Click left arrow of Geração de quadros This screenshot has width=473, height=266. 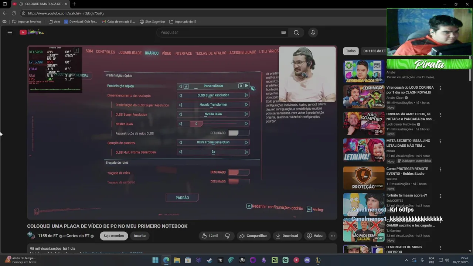(180, 142)
